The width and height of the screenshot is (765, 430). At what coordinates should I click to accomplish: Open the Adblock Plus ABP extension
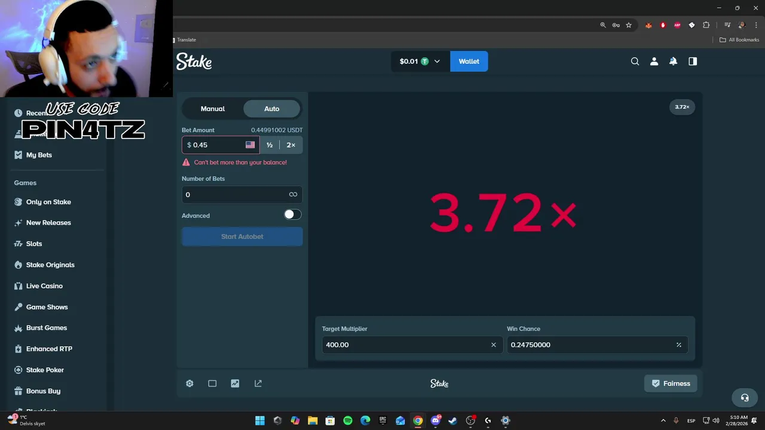point(677,25)
